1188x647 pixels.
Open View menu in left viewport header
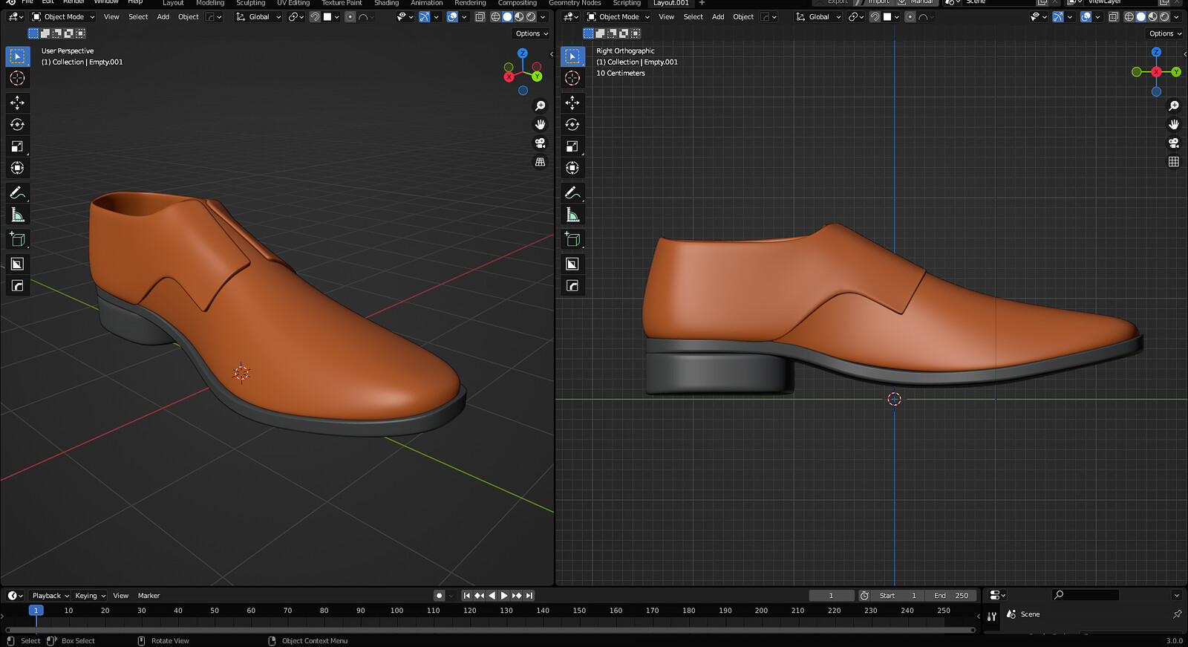(111, 17)
